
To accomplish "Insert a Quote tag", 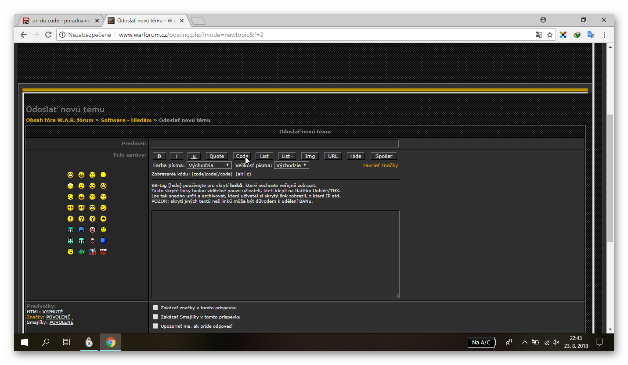I will point(217,156).
